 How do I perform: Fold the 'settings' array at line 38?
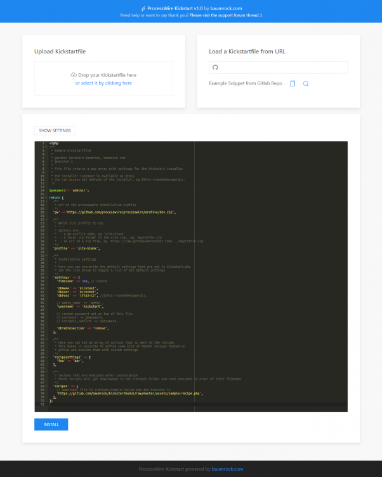point(46,277)
